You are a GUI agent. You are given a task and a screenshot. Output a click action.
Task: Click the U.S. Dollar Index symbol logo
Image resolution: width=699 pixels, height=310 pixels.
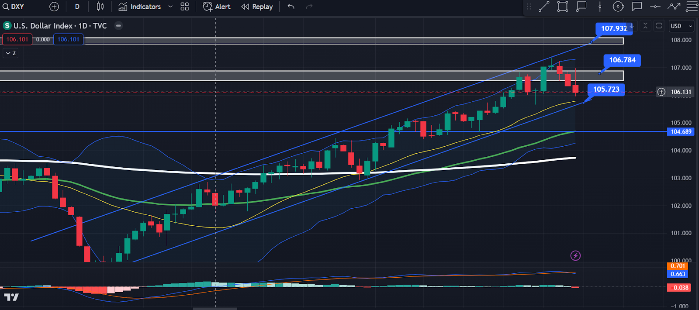[x=7, y=26]
